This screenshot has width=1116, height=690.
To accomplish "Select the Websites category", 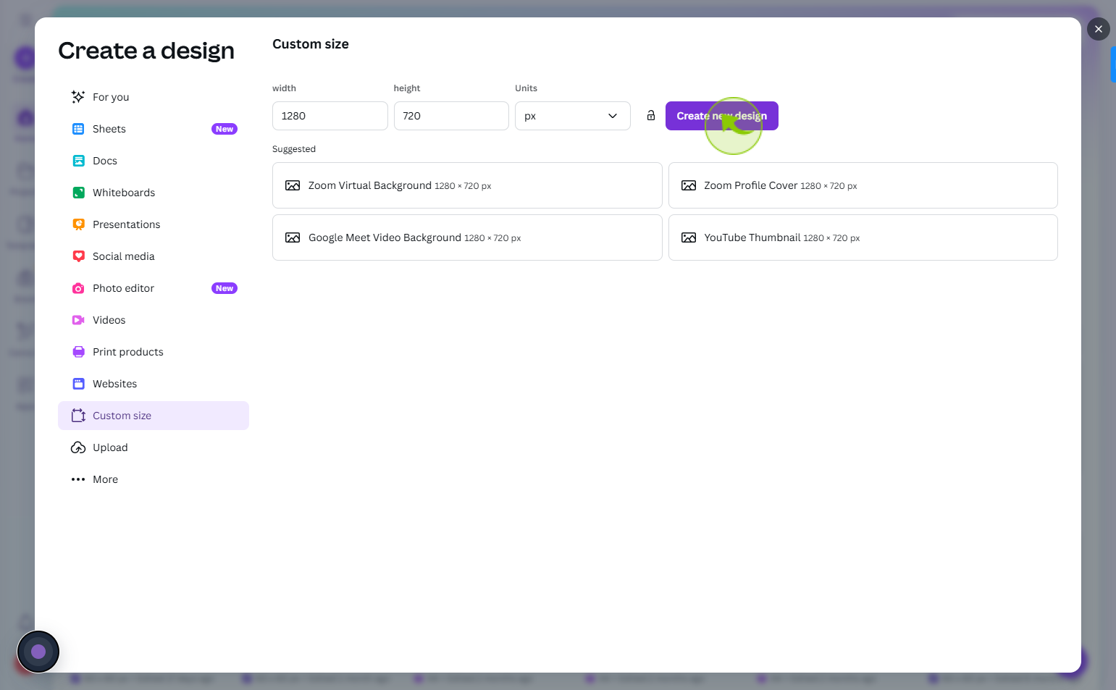I will 154,384.
